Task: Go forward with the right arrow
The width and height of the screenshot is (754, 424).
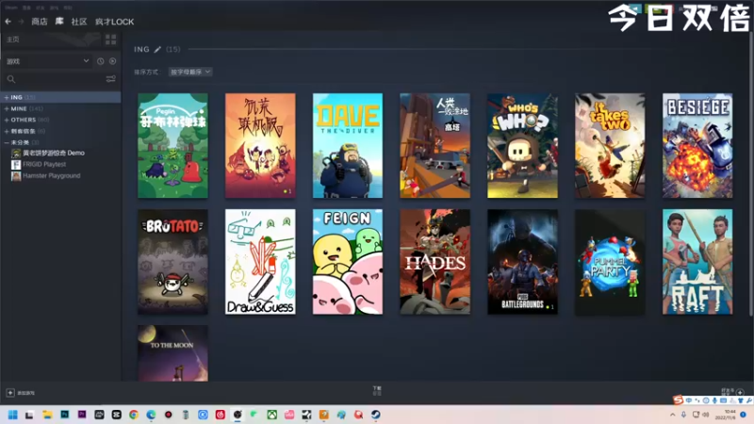Action: pos(21,22)
